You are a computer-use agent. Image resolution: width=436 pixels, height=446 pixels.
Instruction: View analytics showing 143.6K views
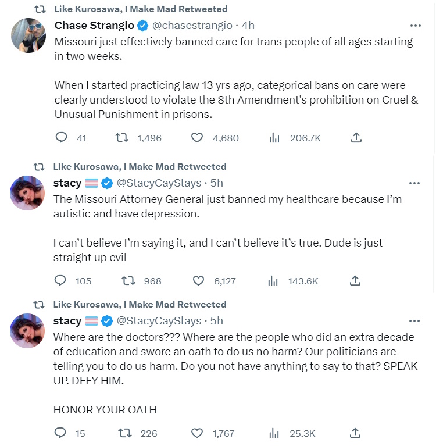(273, 281)
